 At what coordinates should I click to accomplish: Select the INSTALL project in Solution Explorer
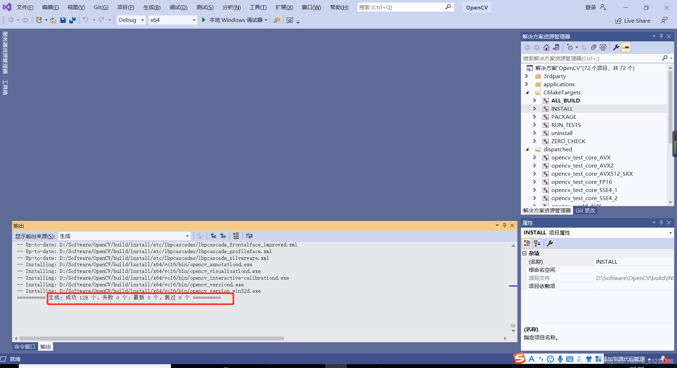pyautogui.click(x=562, y=109)
